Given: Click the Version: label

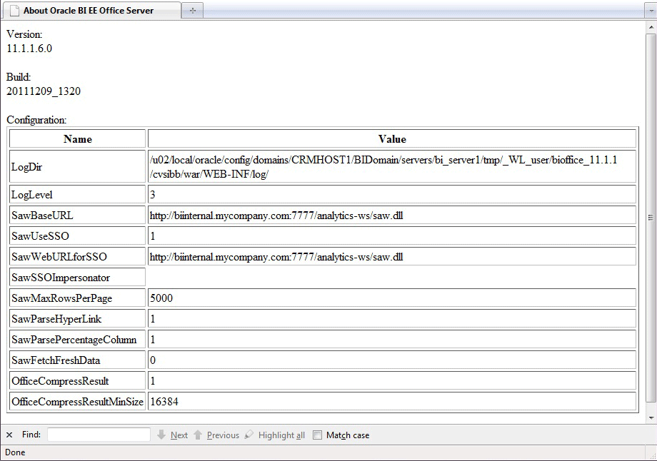Looking at the screenshot, I should [x=24, y=34].
